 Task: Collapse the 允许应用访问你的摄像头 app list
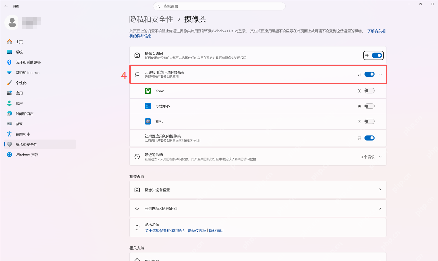pos(380,74)
